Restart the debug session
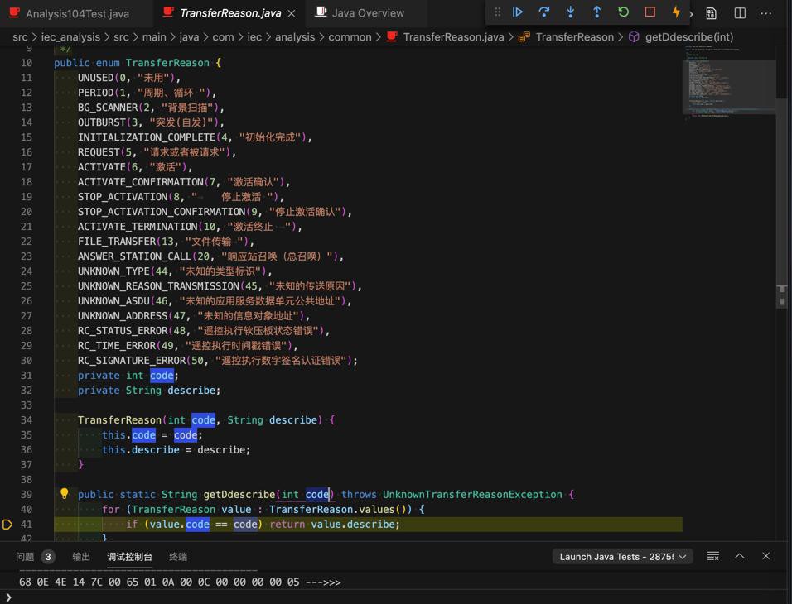 pos(623,12)
